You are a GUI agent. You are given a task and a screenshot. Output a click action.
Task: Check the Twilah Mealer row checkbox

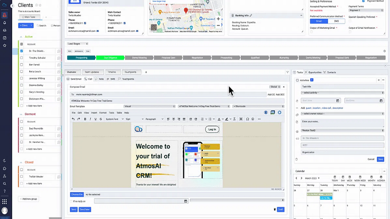21,177
